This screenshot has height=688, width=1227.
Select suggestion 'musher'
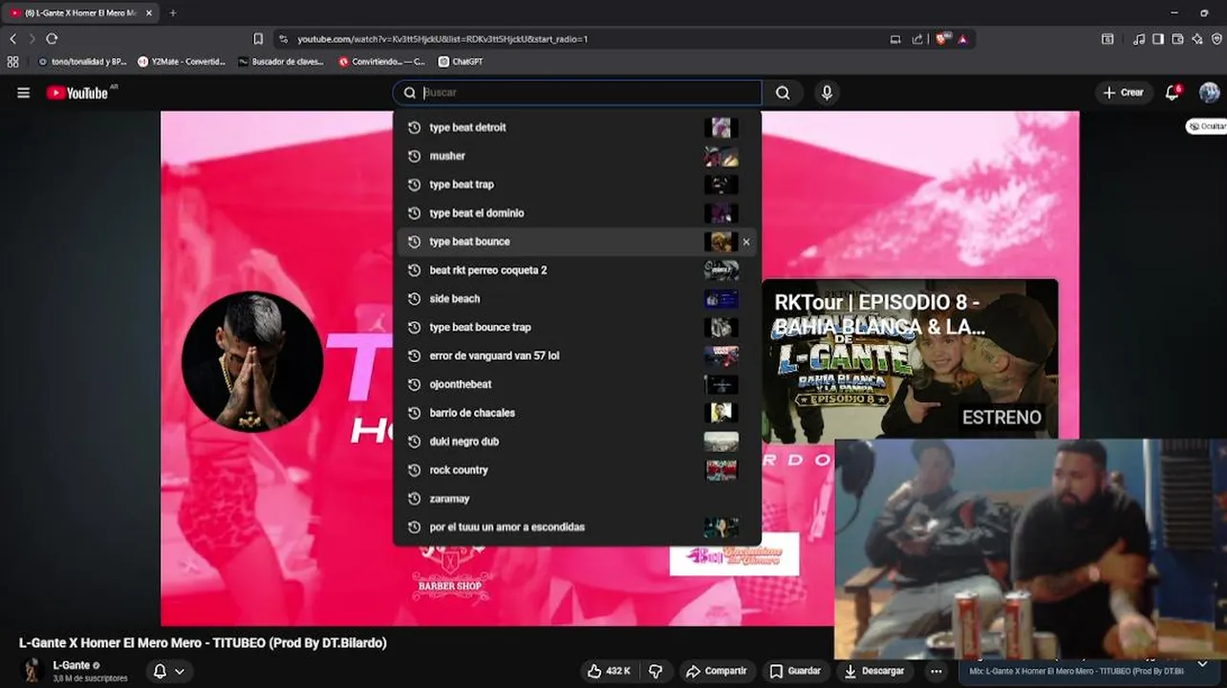(577, 156)
